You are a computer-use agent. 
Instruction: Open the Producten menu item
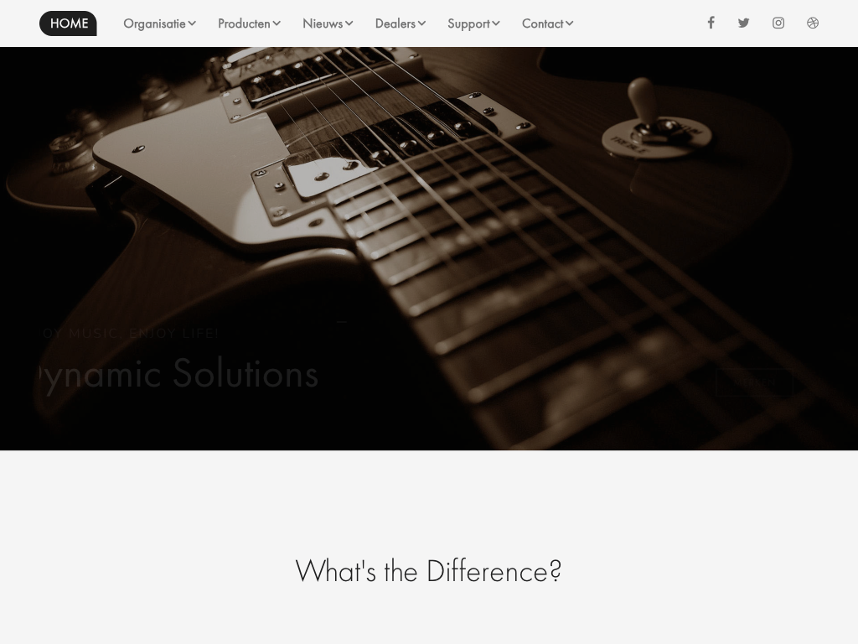point(244,23)
